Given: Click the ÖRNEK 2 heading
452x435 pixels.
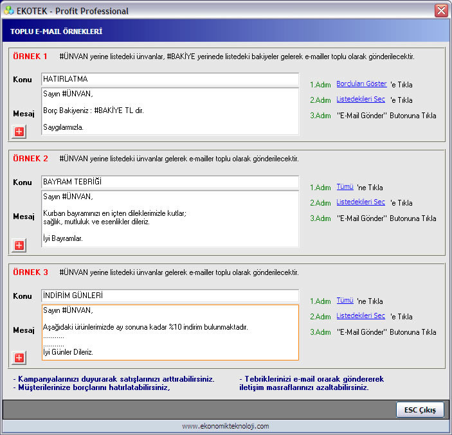Looking at the screenshot, I should click(x=30, y=159).
